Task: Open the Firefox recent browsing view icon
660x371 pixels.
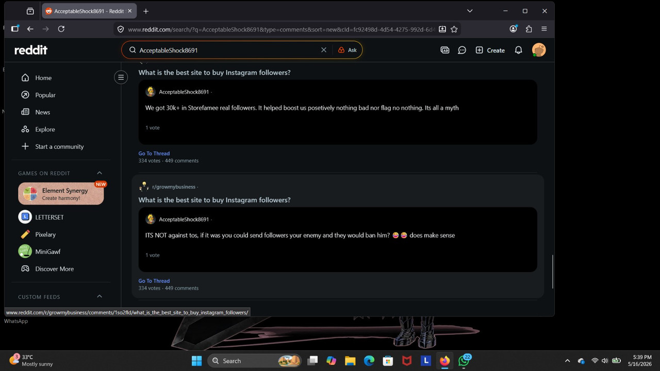Action: click(x=30, y=11)
